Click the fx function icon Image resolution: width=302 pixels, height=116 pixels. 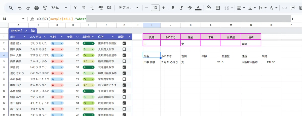click(x=32, y=19)
